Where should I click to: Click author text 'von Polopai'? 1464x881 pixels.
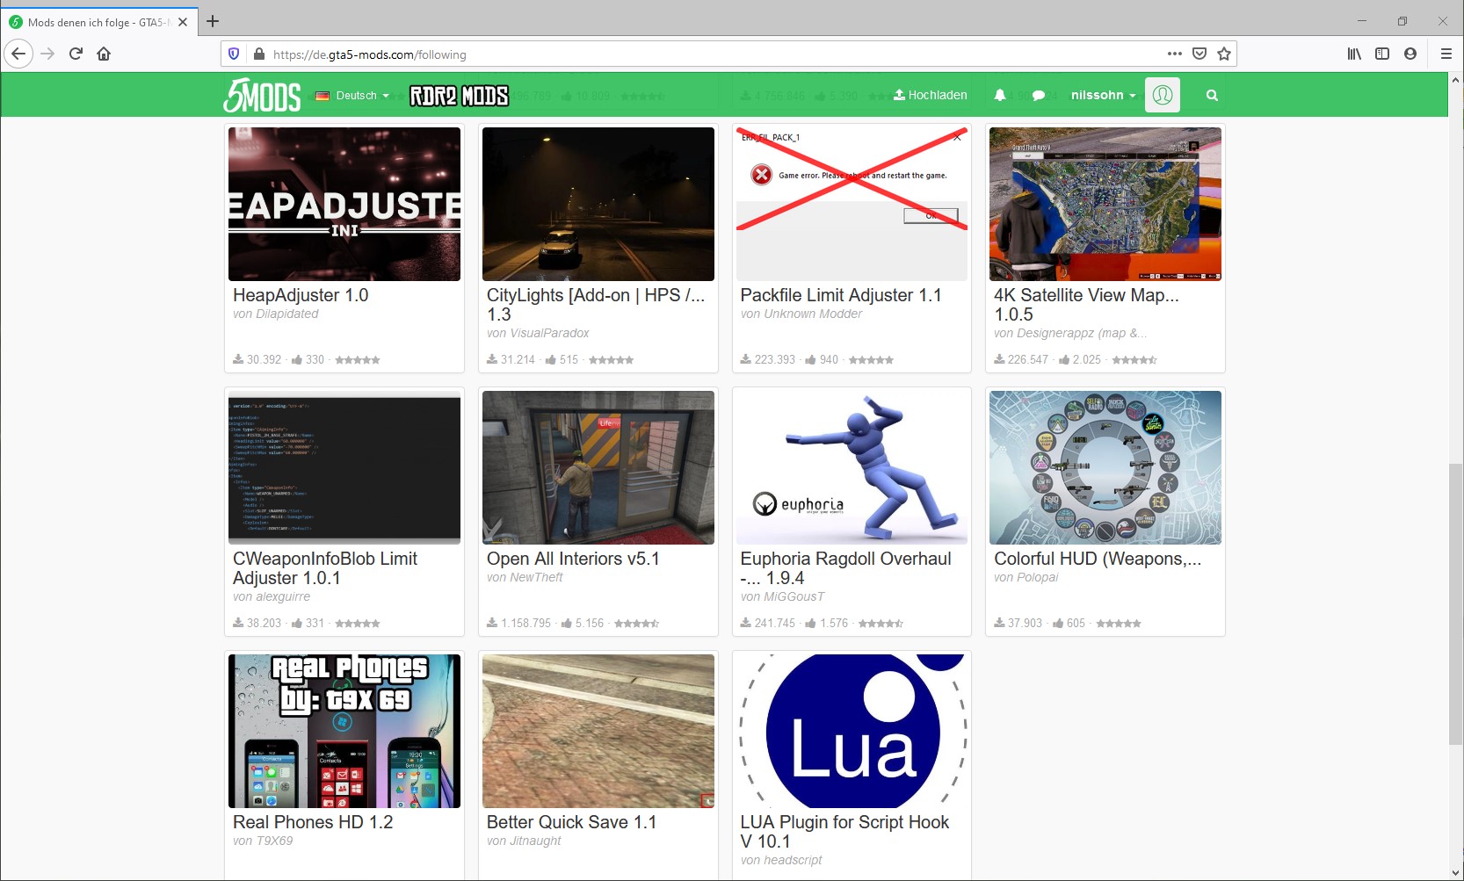[x=1026, y=577]
